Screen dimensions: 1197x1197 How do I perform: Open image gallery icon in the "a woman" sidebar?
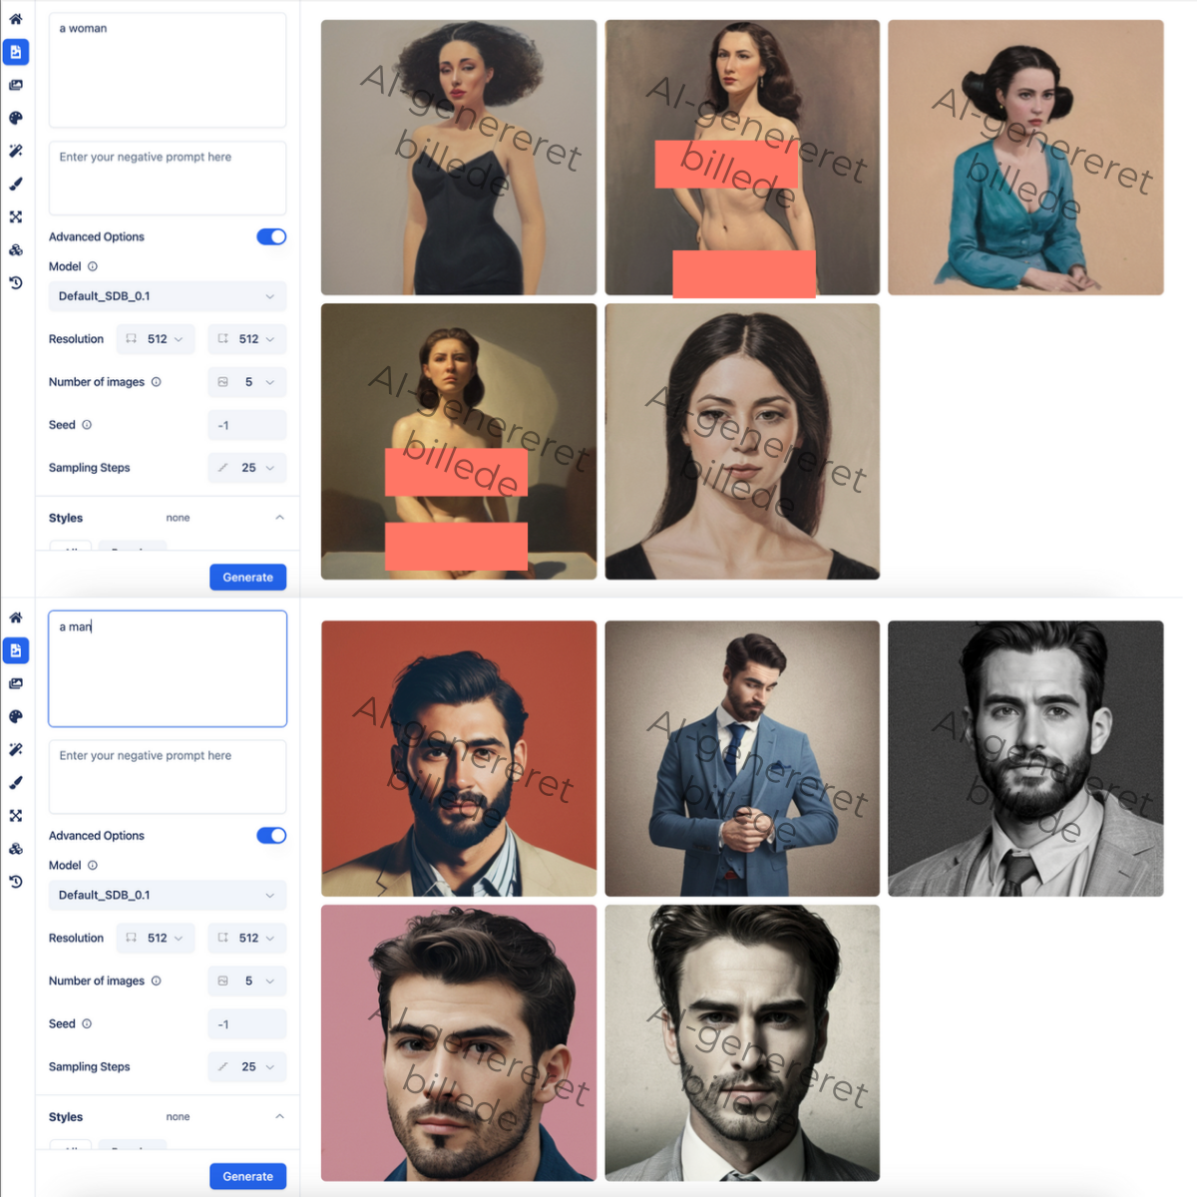click(x=16, y=85)
